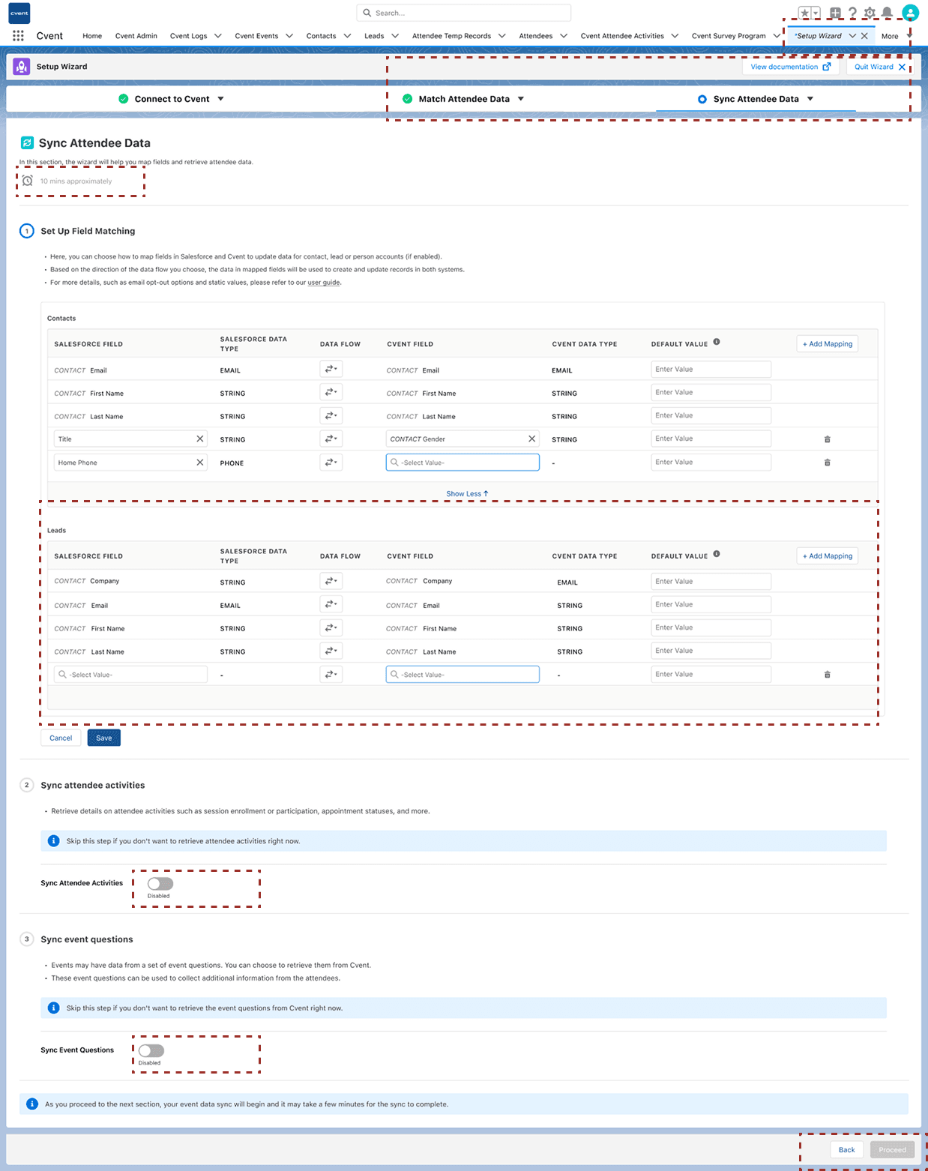Enable Sync Event Questions toggle
Screen dimensions: 928x1171
click(151, 1051)
